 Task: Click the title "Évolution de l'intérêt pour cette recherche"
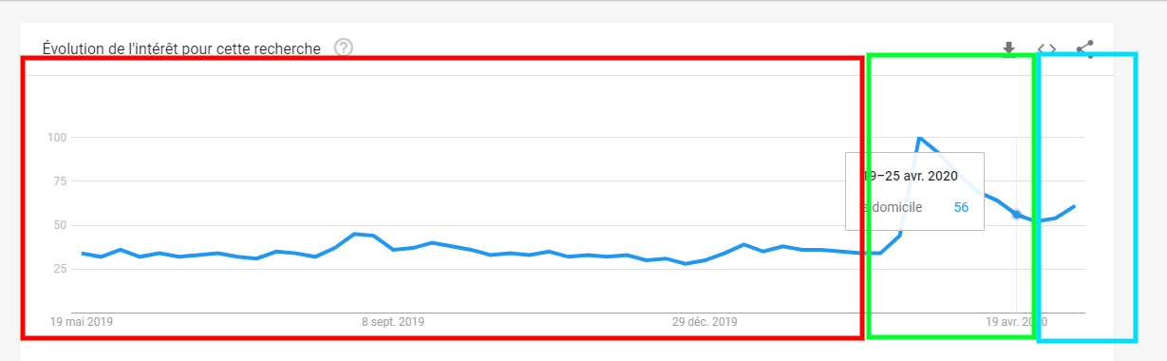click(x=181, y=47)
